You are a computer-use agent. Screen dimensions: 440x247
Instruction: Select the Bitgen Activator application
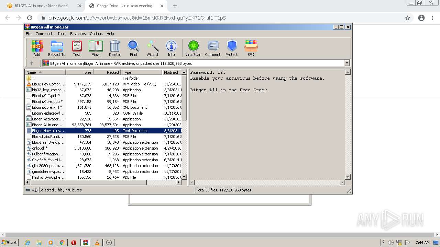point(103,119)
